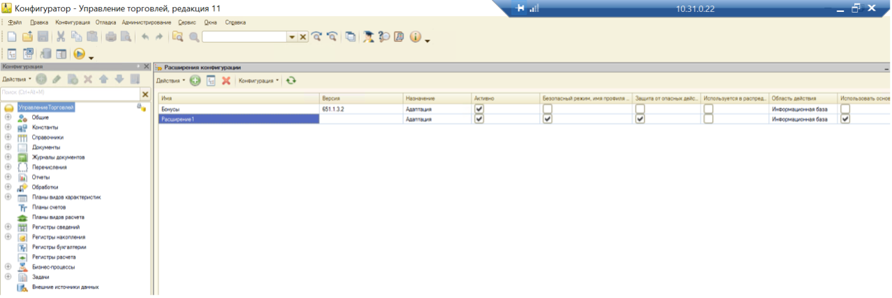Open Действия in the extensions panel
The image size is (892, 298).
pos(170,81)
